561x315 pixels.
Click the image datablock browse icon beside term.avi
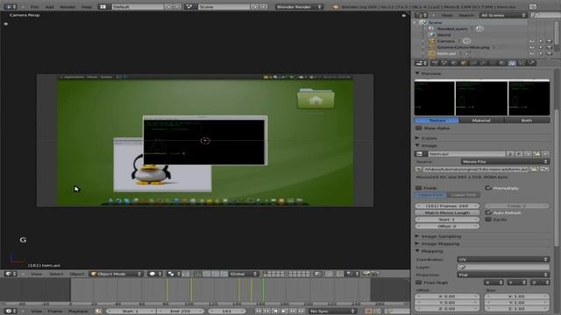pyautogui.click(x=421, y=154)
